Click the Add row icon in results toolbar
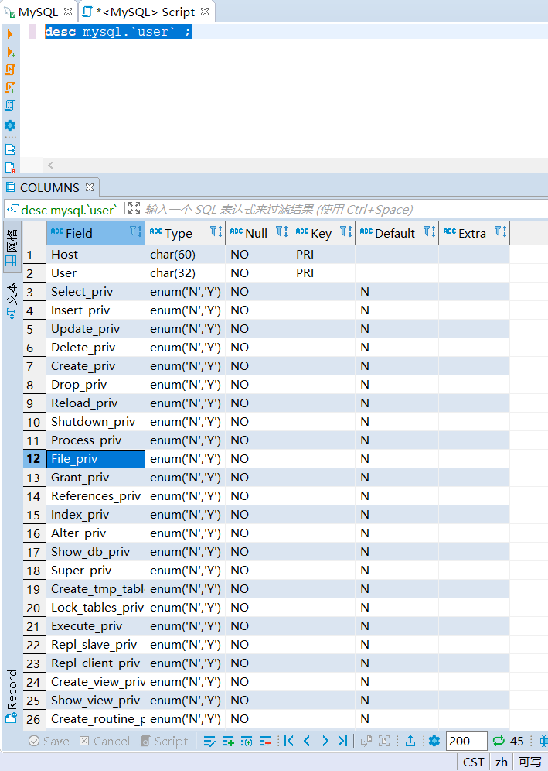This screenshot has height=771, width=548. point(228,741)
